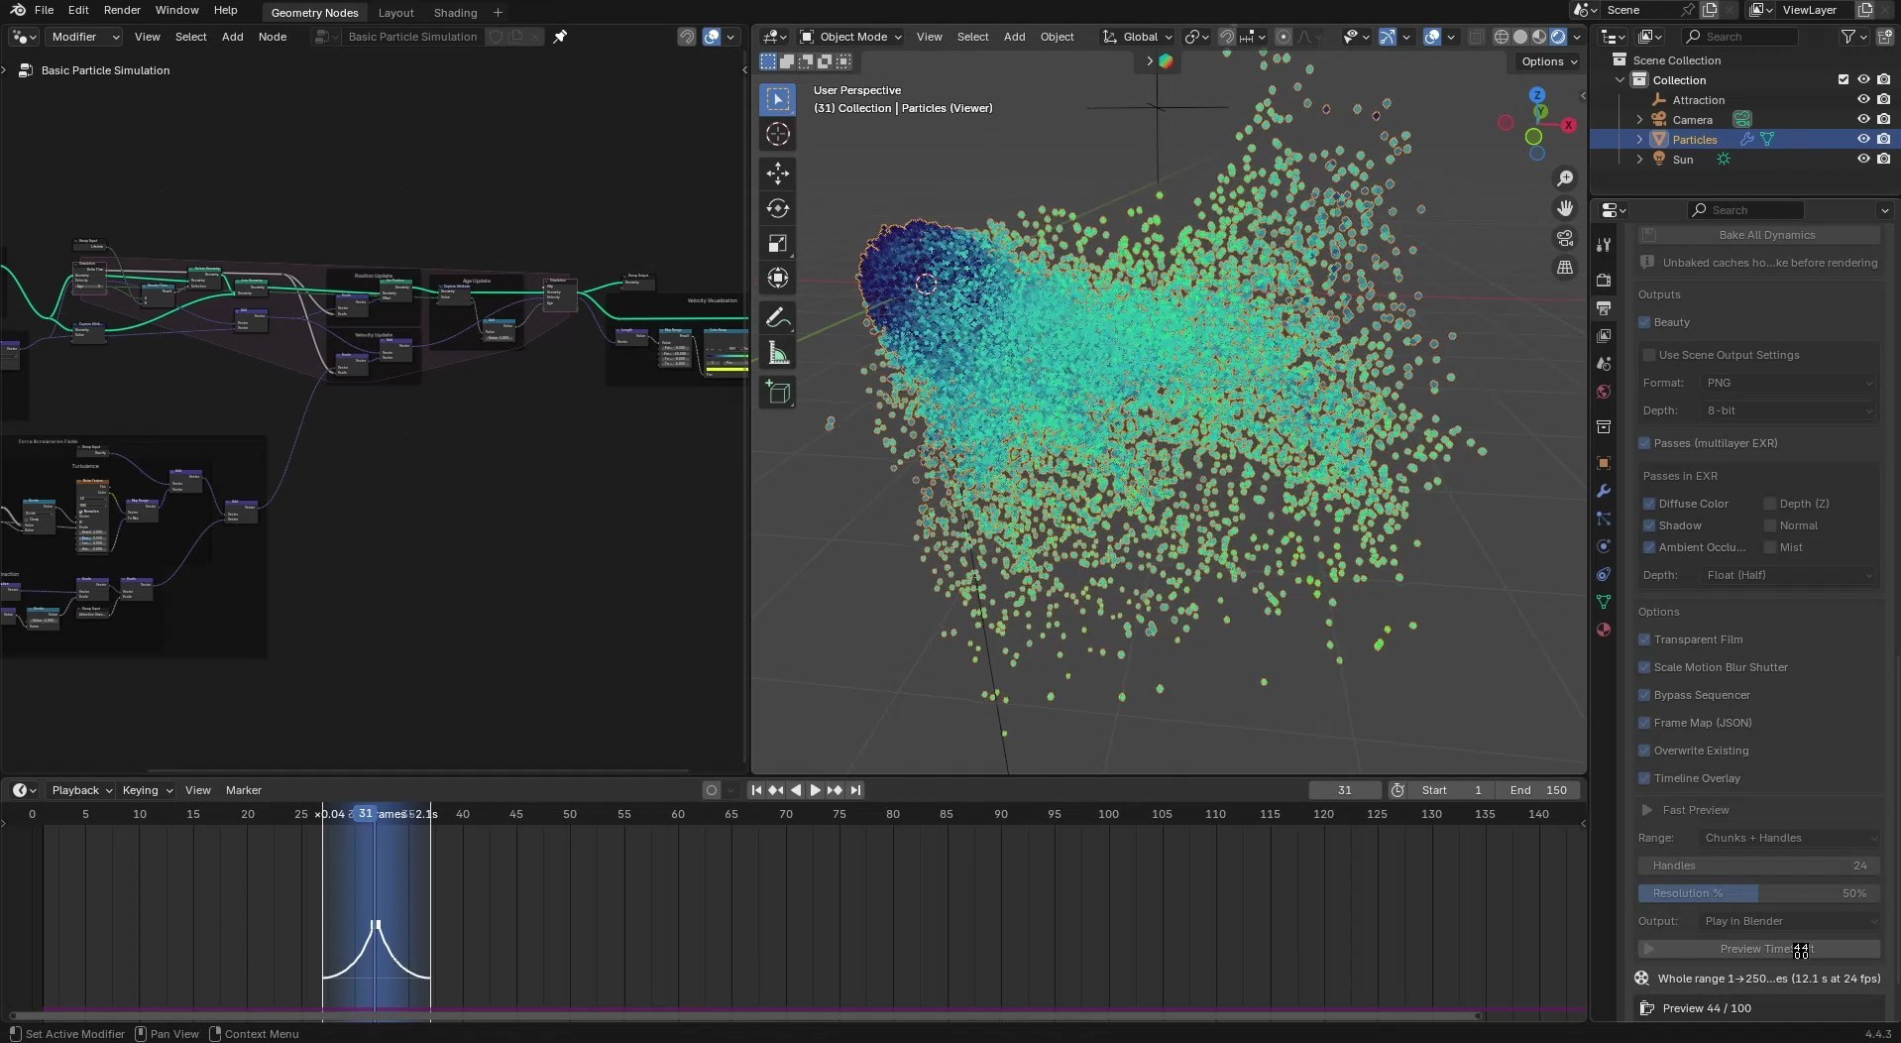Viewport: 1901px width, 1043px height.
Task: Open the Material properties tab icon
Action: point(1604,630)
